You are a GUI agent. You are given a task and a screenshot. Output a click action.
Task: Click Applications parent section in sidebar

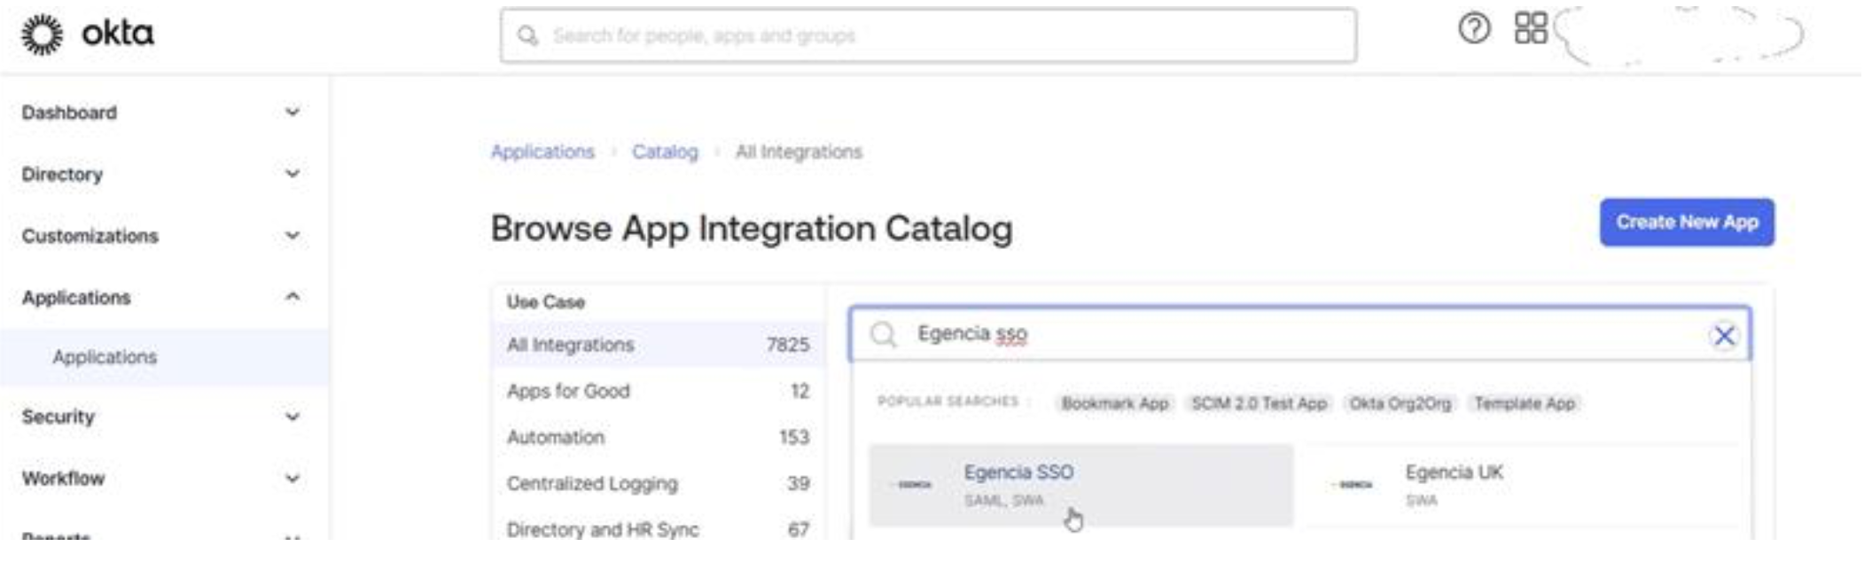(76, 298)
